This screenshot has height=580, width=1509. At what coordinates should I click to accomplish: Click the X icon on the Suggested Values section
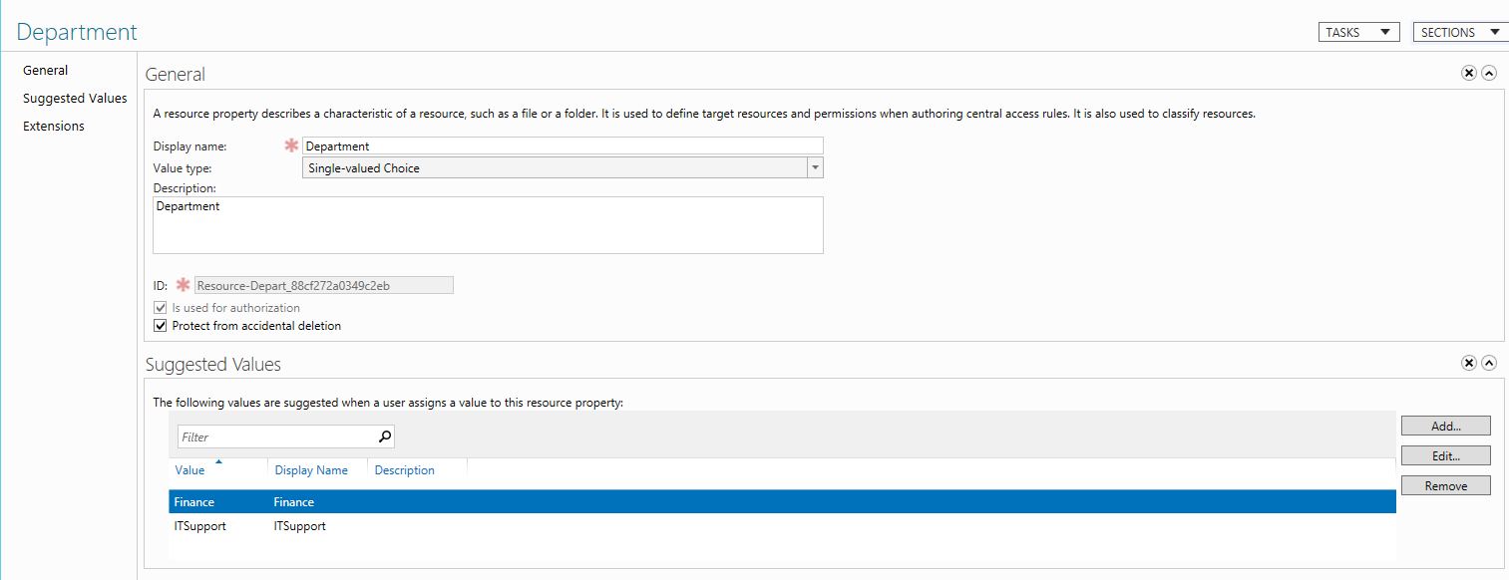click(1468, 362)
